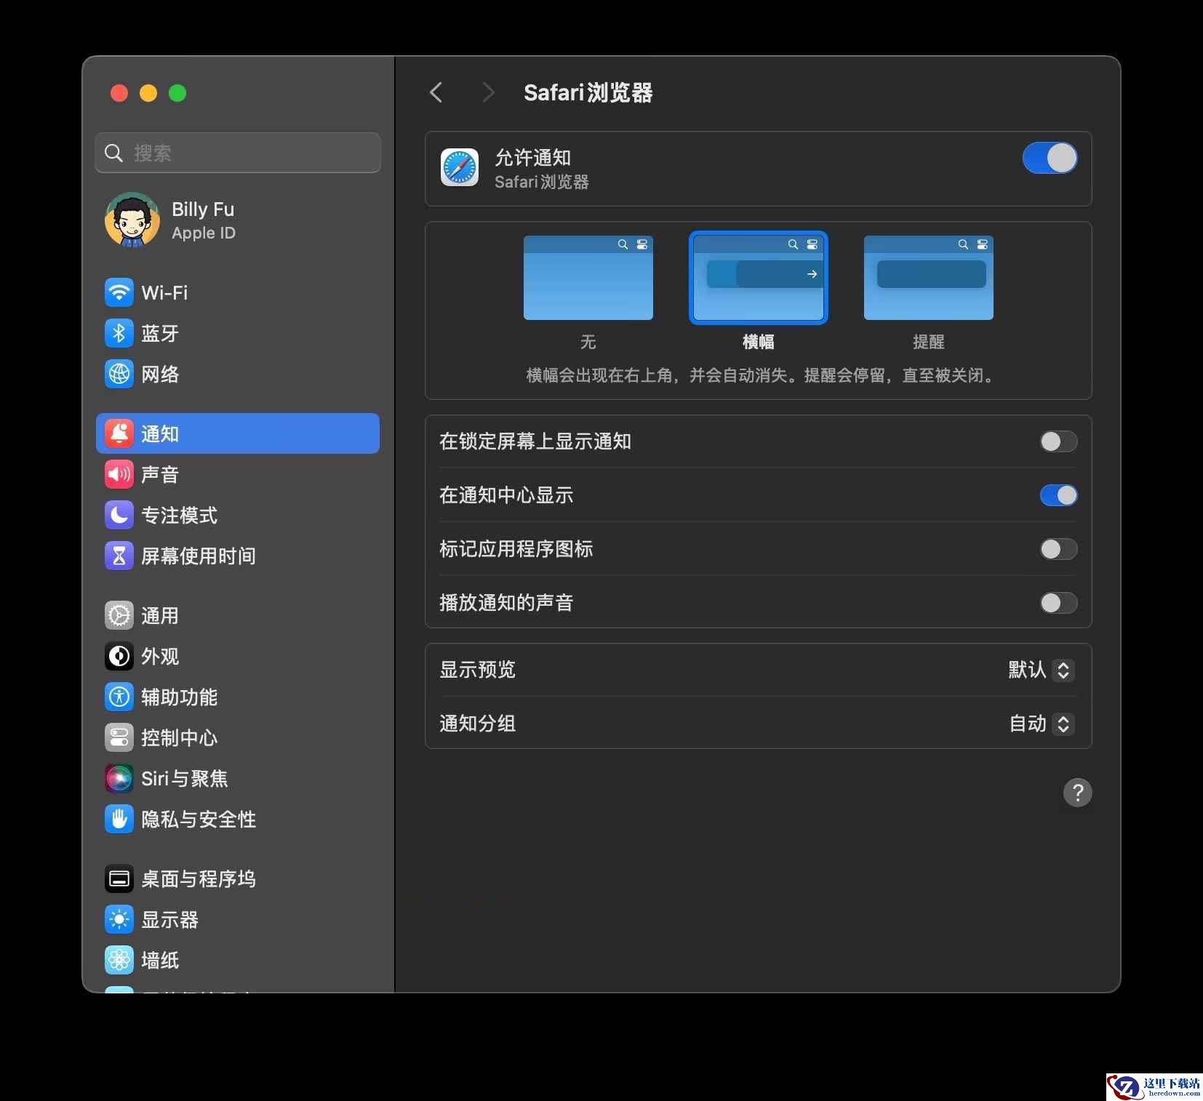The image size is (1203, 1101).
Task: Click the Network (网络) globe icon
Action: pos(119,374)
